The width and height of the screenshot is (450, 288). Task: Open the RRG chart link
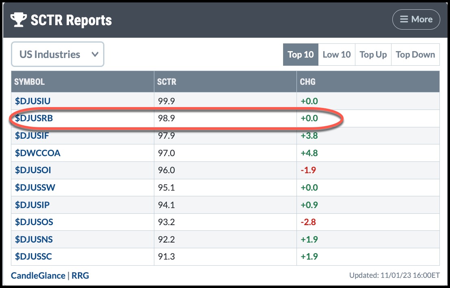click(x=80, y=276)
